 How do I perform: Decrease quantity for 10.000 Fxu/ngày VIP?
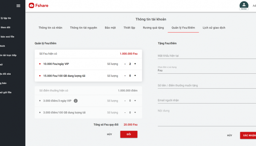pyautogui.click(x=125, y=64)
